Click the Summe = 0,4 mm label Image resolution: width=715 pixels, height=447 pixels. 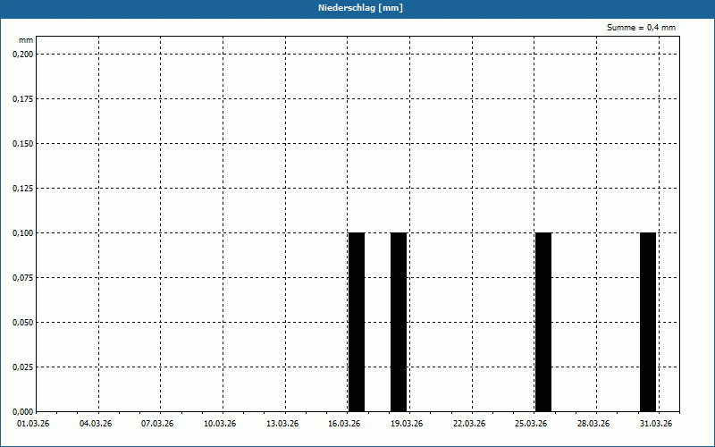(641, 28)
